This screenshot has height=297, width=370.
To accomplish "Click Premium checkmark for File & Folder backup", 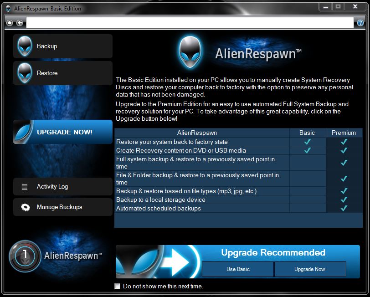I will click(x=344, y=179).
